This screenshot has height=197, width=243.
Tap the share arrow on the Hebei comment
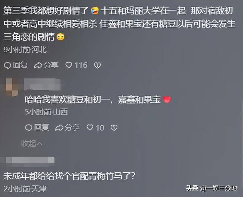pos(38,66)
